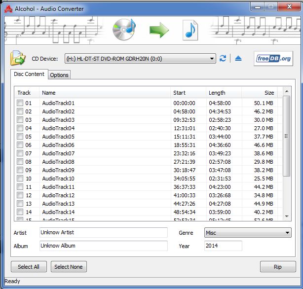Image resolution: width=303 pixels, height=289 pixels.
Task: Click the Album field with Unknow Album
Action: [103, 246]
